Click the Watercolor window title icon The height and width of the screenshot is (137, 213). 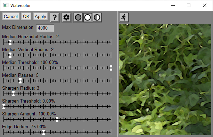coord(6,6)
